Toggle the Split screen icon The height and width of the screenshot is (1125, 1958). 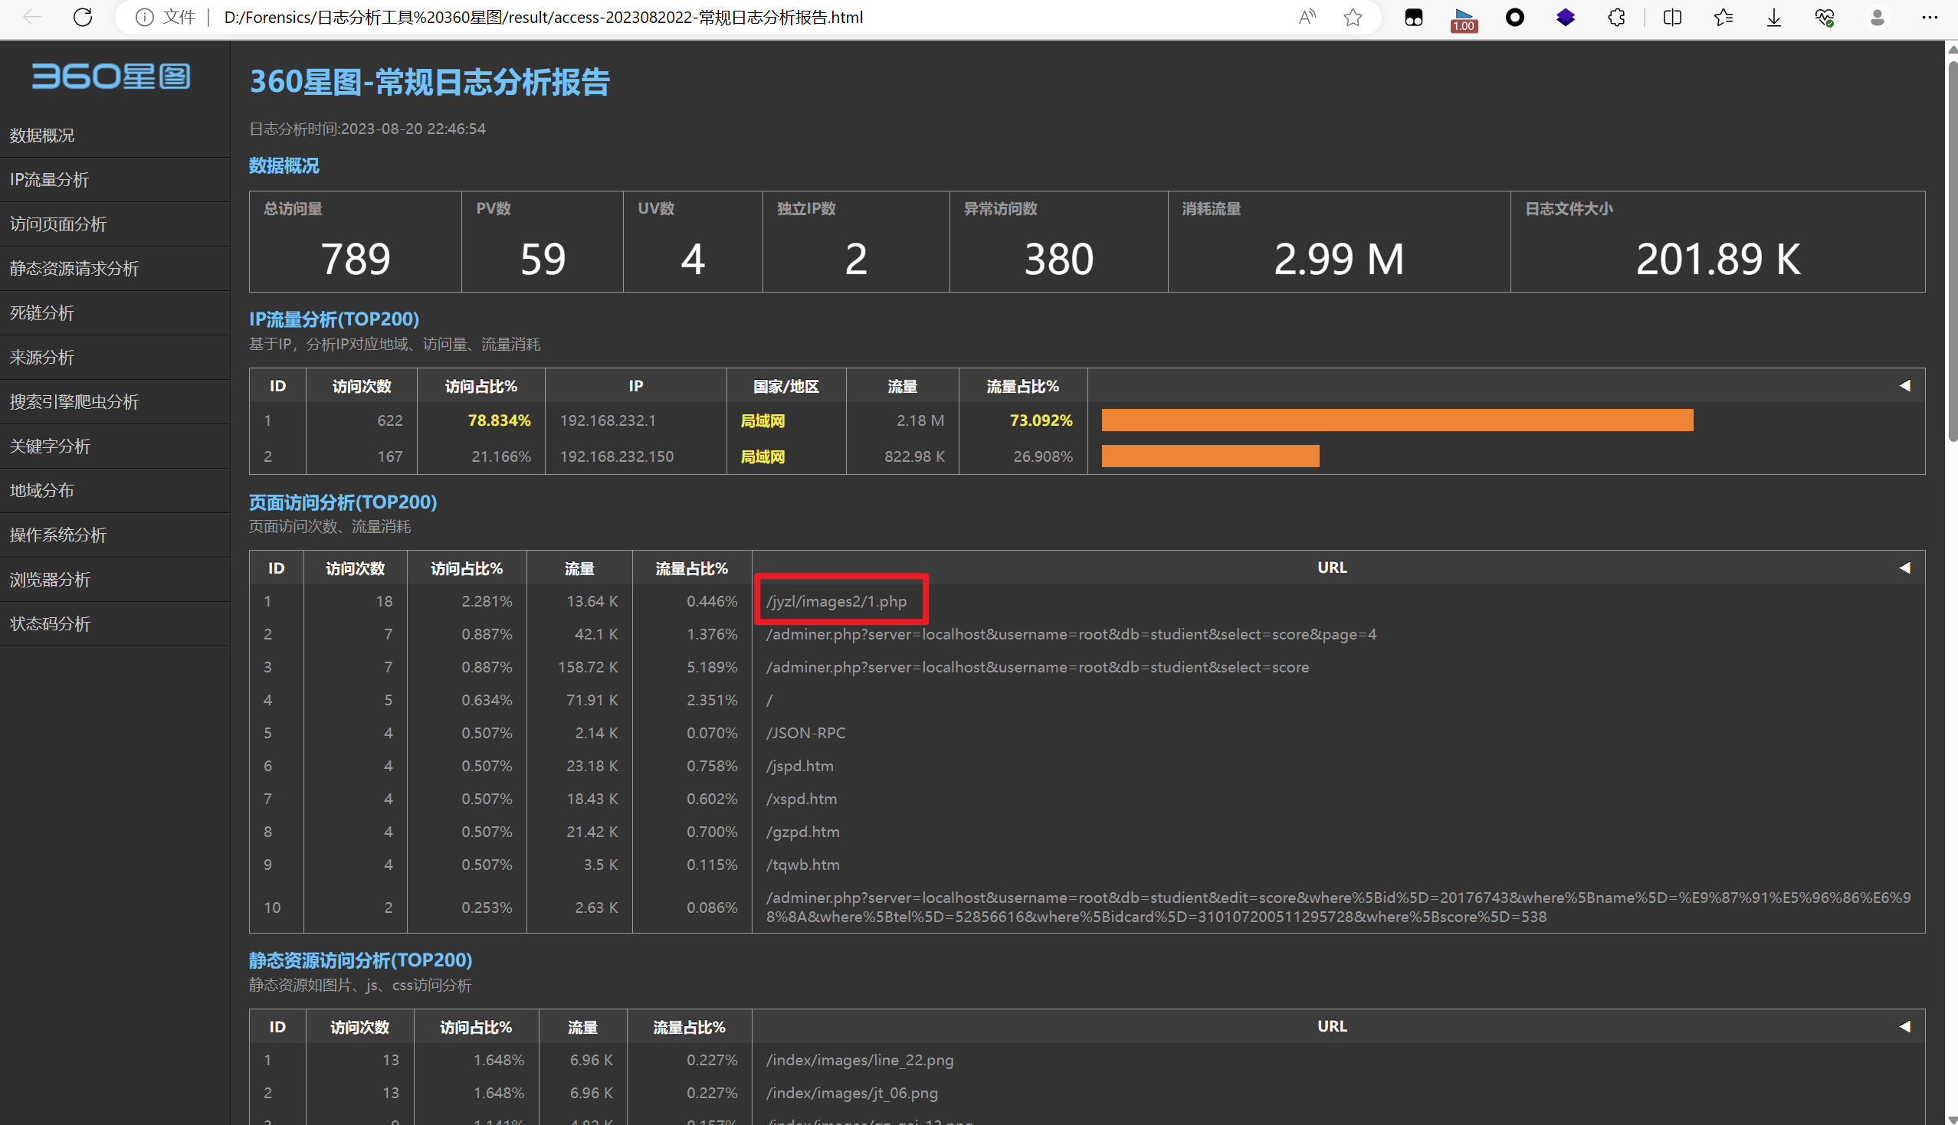1672,17
